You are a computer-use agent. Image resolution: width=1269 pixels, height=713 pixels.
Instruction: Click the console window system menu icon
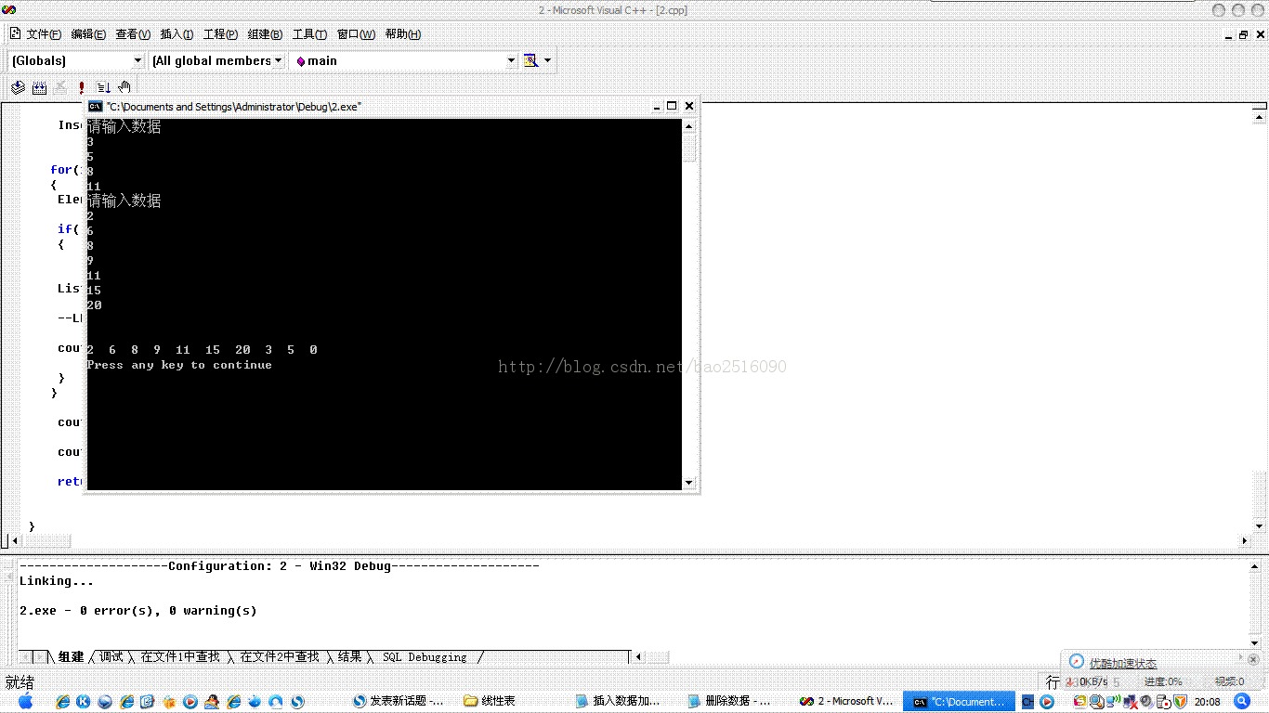tap(95, 106)
